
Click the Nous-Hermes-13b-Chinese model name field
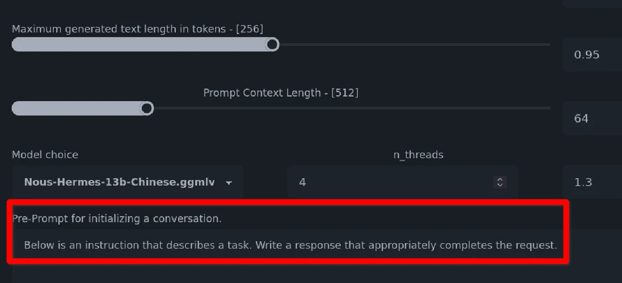pos(119,182)
